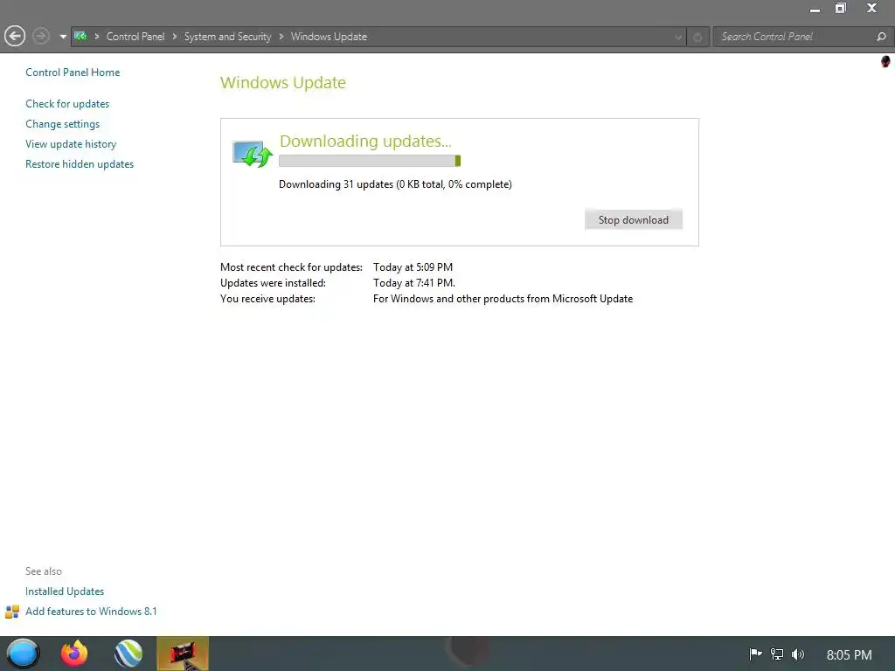
Task: Select Windows Update breadcrumb
Action: pyautogui.click(x=329, y=37)
